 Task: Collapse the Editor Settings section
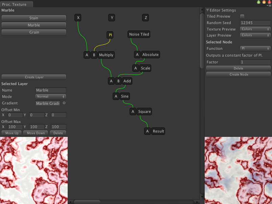click(x=207, y=10)
